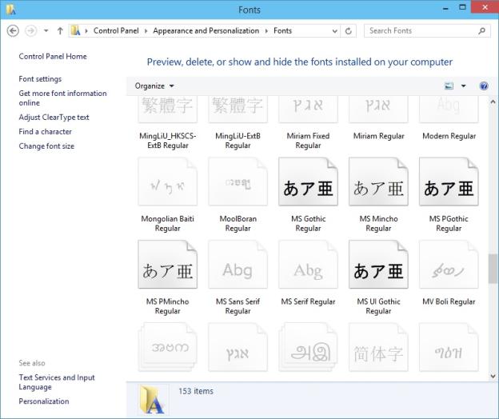The width and height of the screenshot is (499, 419).
Task: Open Adjust ClearType text
Action: [x=54, y=117]
